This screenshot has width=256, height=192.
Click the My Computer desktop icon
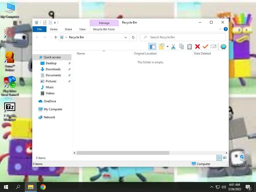coord(10,10)
